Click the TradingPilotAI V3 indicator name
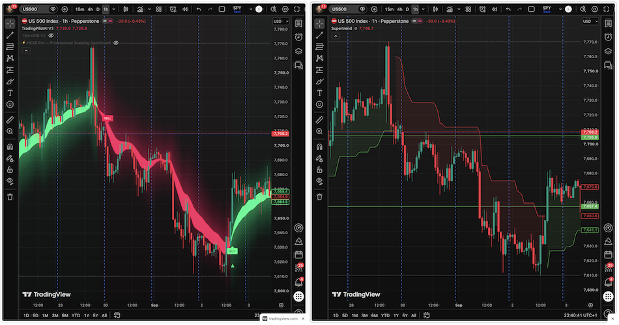This screenshot has height=325, width=619. [38, 29]
